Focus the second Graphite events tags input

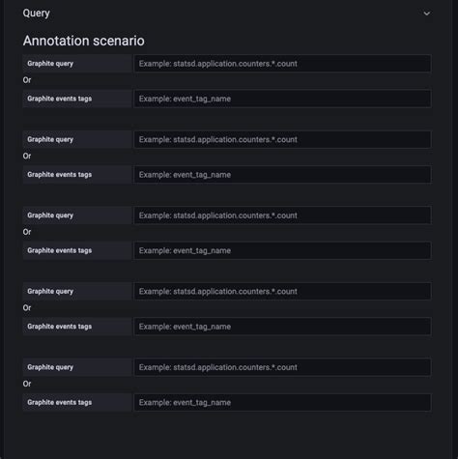pos(282,175)
